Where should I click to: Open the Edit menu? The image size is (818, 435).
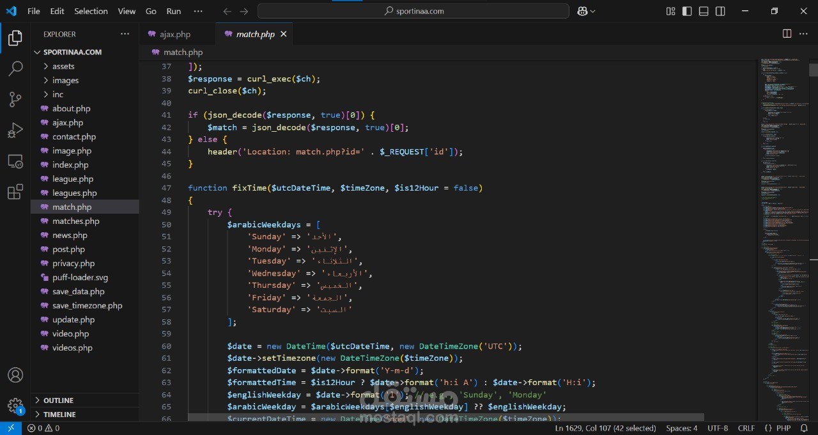[57, 11]
